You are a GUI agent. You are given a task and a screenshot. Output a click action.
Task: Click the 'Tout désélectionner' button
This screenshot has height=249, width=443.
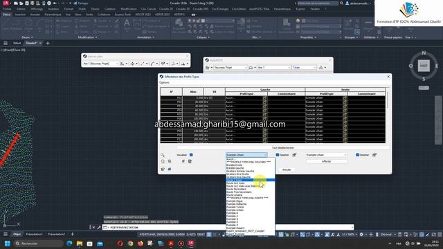(x=283, y=147)
